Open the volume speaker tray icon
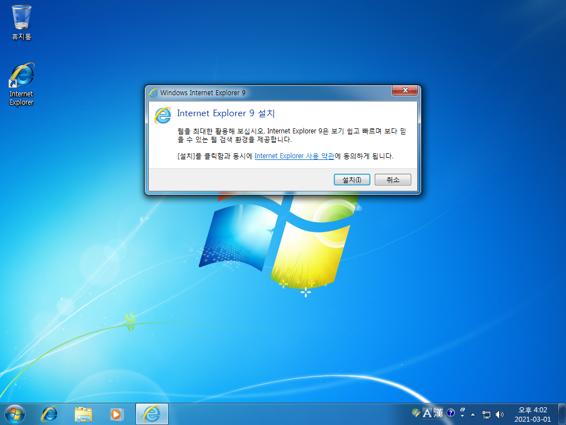The image size is (566, 425). [x=500, y=414]
